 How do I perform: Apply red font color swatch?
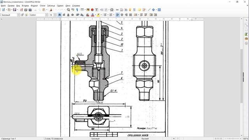[x=93, y=15]
